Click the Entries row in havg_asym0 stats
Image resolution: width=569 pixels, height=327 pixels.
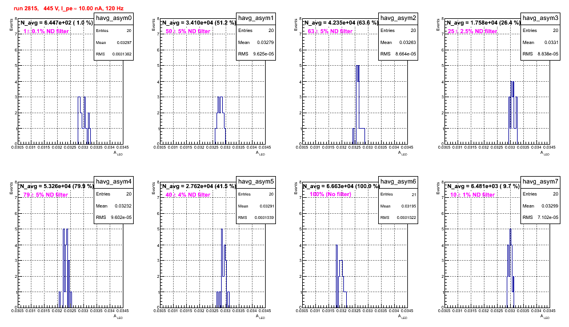pos(114,31)
